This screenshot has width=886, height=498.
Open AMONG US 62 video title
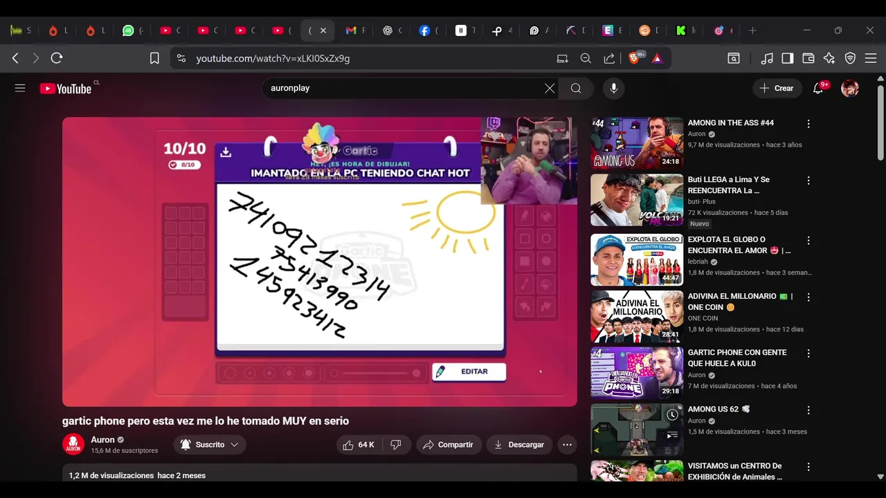tap(721, 409)
